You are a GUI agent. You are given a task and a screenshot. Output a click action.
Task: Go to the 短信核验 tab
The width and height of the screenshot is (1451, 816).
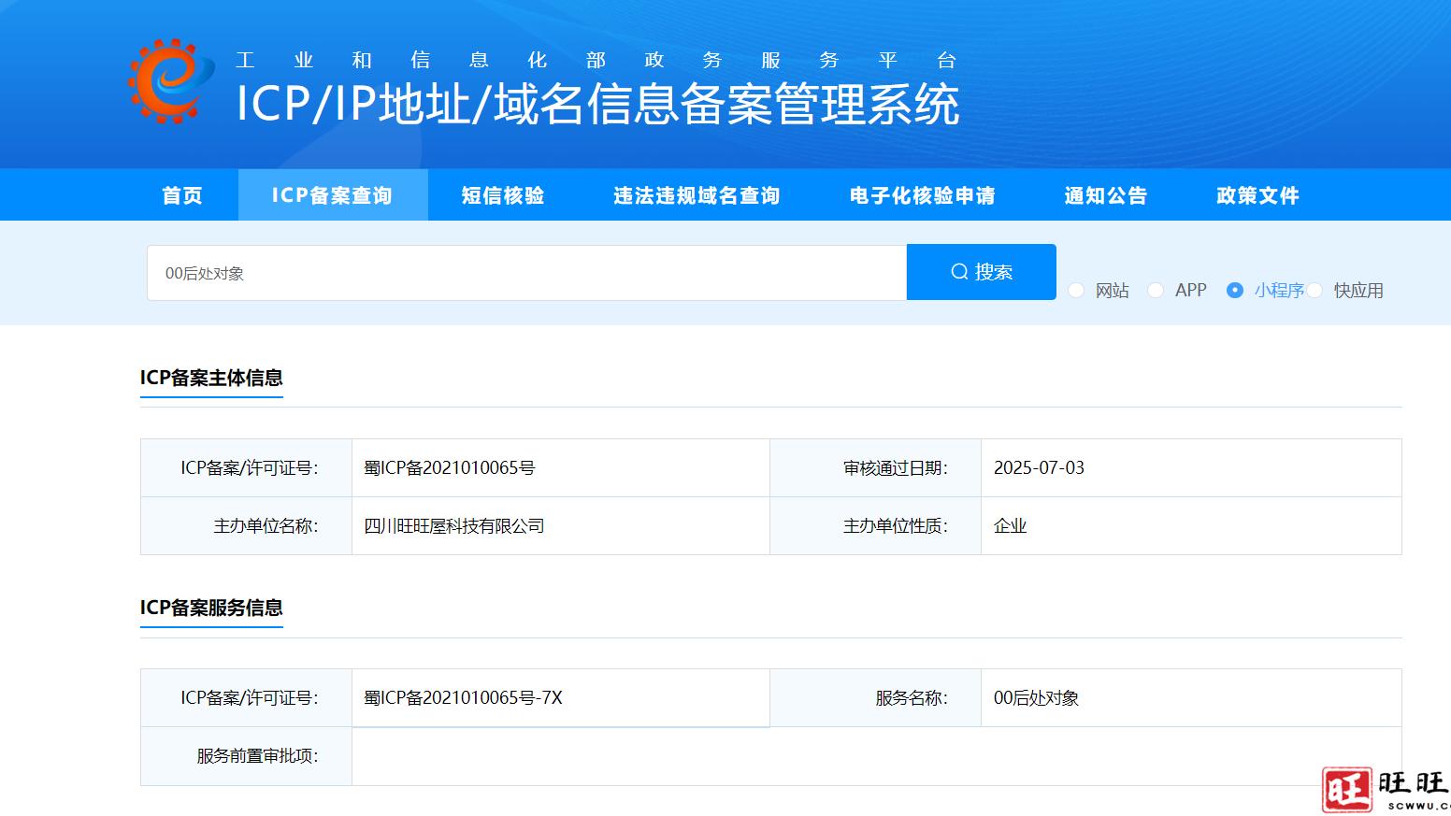pos(503,195)
